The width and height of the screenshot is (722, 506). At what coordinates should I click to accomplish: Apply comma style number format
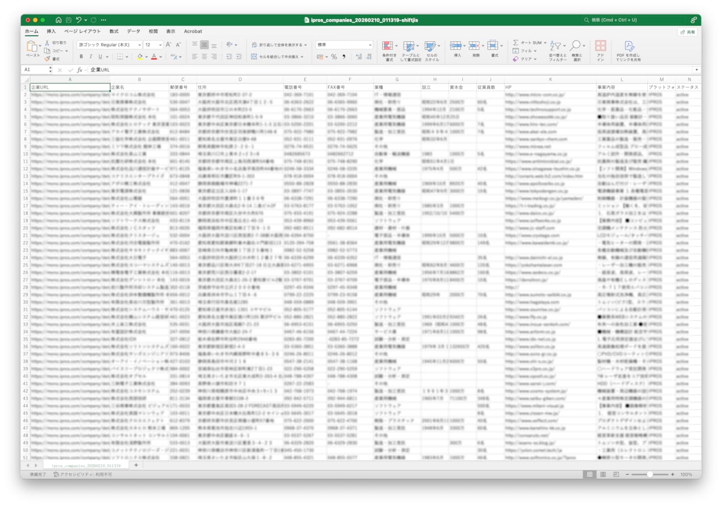343,57
